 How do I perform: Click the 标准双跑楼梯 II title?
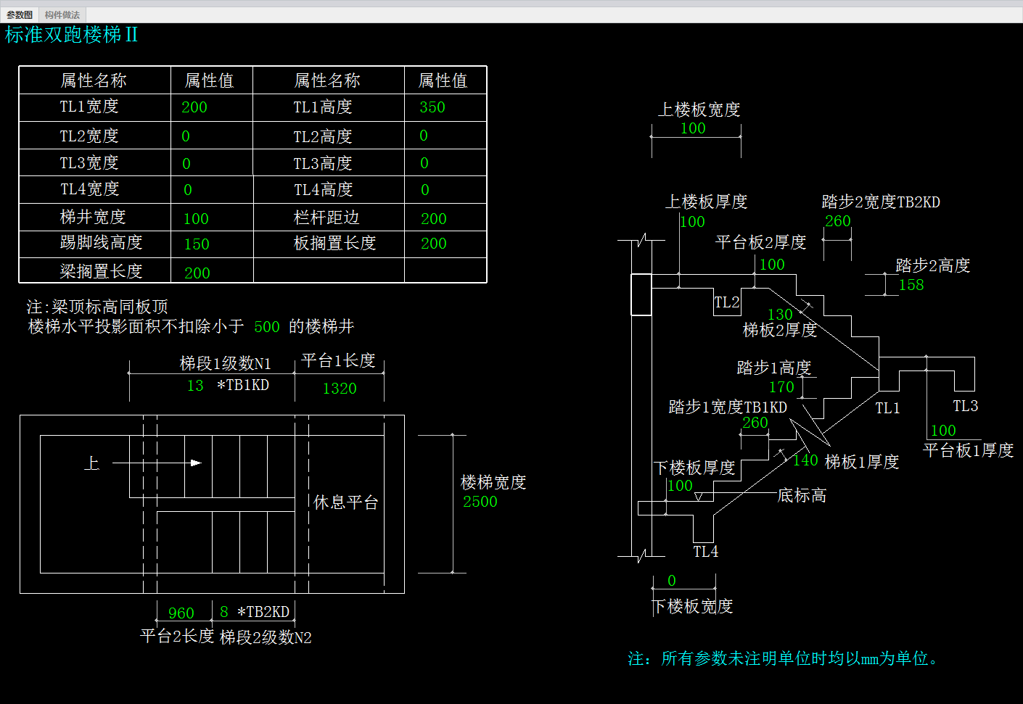[x=71, y=35]
